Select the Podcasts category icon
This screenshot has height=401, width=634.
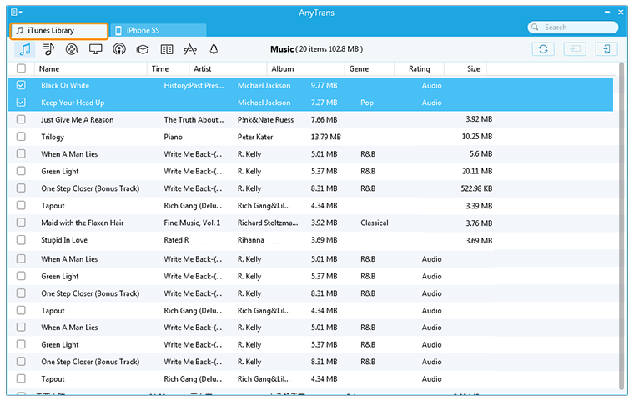coord(119,50)
